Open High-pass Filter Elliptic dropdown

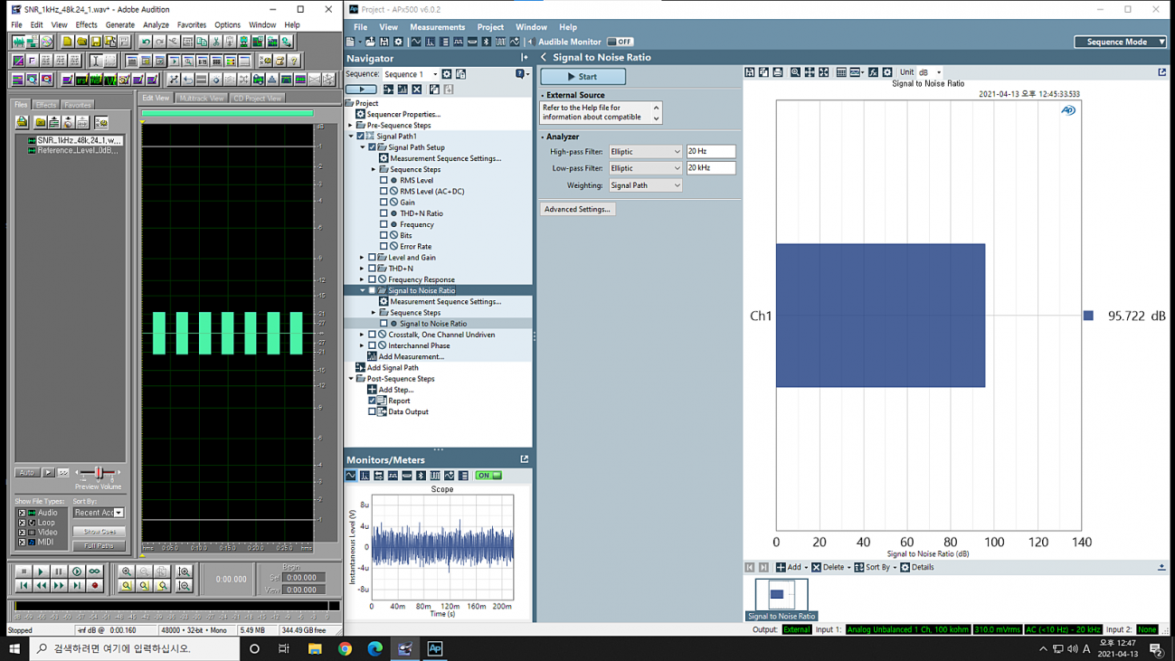pos(645,152)
